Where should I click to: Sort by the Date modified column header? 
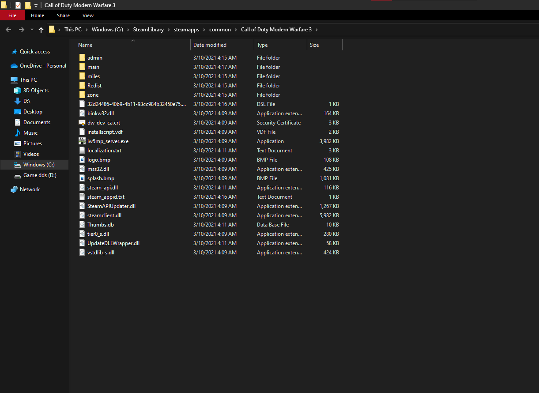pos(222,45)
